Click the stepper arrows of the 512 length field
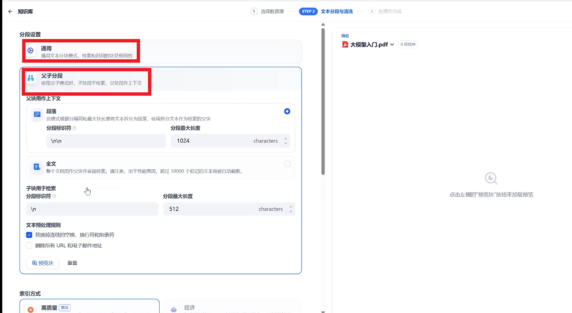572x313 pixels. coord(291,209)
